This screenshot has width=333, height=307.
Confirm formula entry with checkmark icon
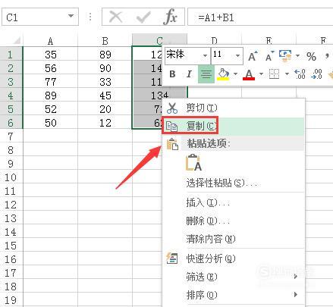point(143,17)
